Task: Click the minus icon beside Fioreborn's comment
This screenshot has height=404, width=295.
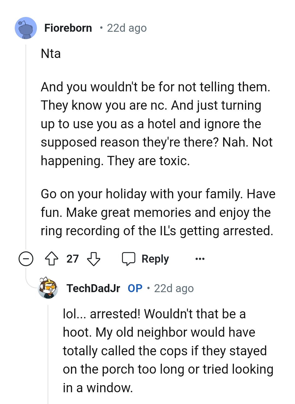Action: (x=26, y=258)
